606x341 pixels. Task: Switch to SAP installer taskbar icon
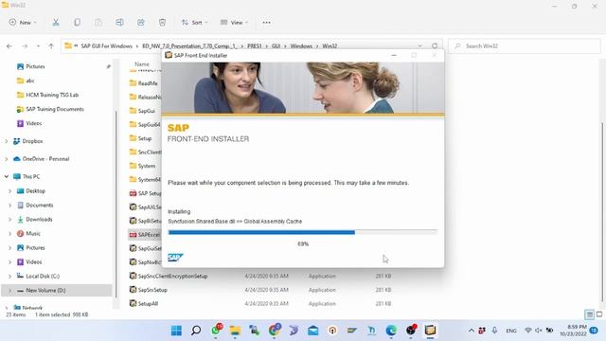tap(430, 330)
